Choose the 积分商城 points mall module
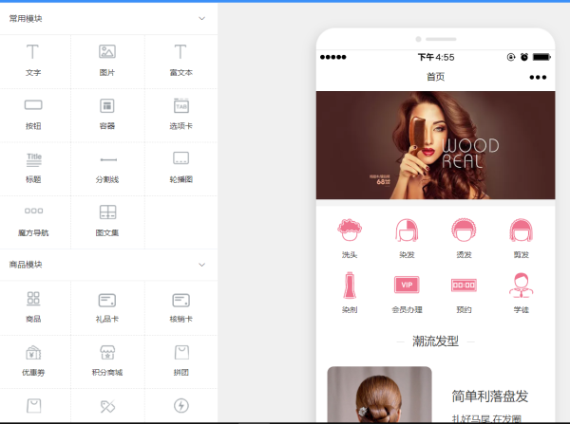Image resolution: width=570 pixels, height=424 pixels. click(107, 353)
